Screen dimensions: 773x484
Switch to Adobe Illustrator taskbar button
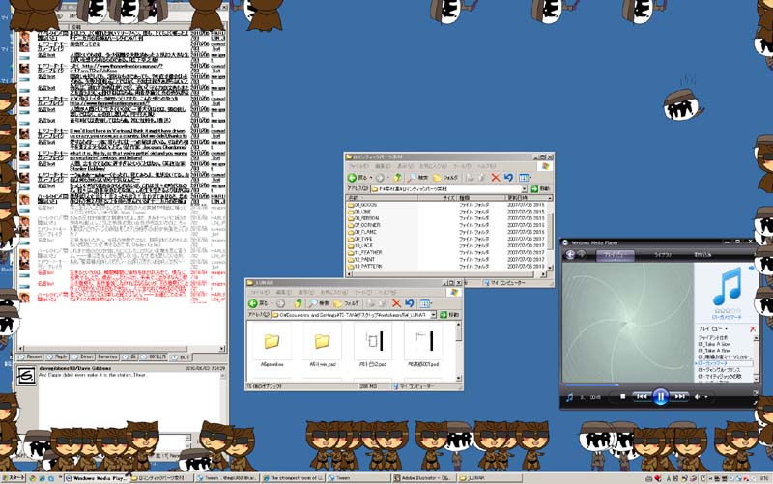pyautogui.click(x=423, y=478)
